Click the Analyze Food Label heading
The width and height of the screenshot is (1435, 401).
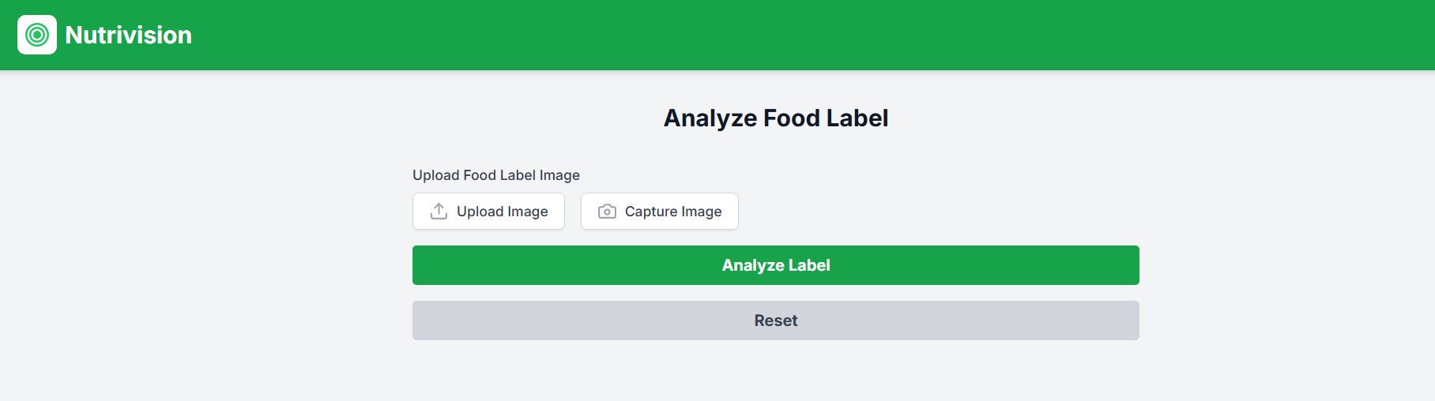pos(775,118)
